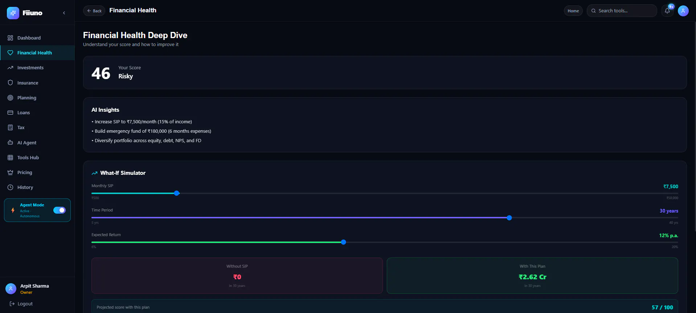Open the Dashboard grid icon
696x313 pixels.
point(10,38)
